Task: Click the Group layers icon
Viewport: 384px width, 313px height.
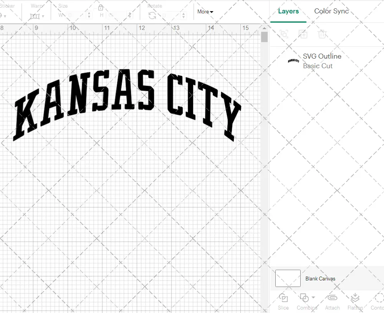Action: point(284,34)
